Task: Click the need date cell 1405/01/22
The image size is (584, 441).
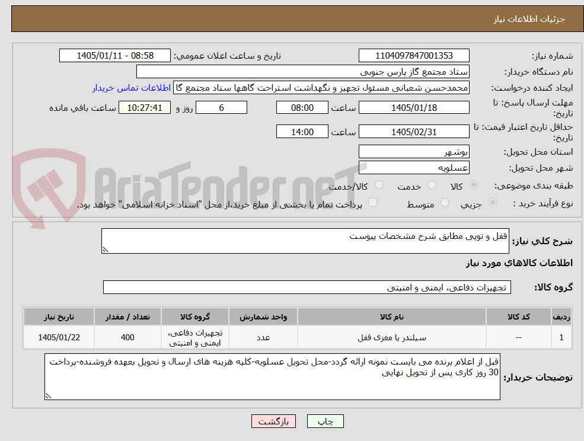Action: [59, 337]
